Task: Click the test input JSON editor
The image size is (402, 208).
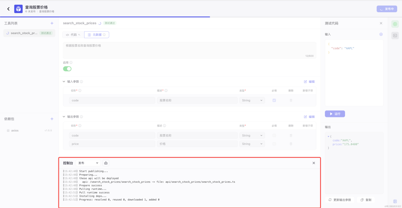Action: [354, 73]
